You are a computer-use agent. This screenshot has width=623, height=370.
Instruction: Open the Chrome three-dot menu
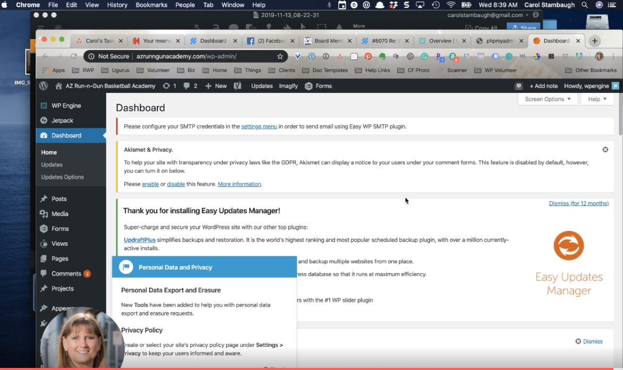coord(613,56)
